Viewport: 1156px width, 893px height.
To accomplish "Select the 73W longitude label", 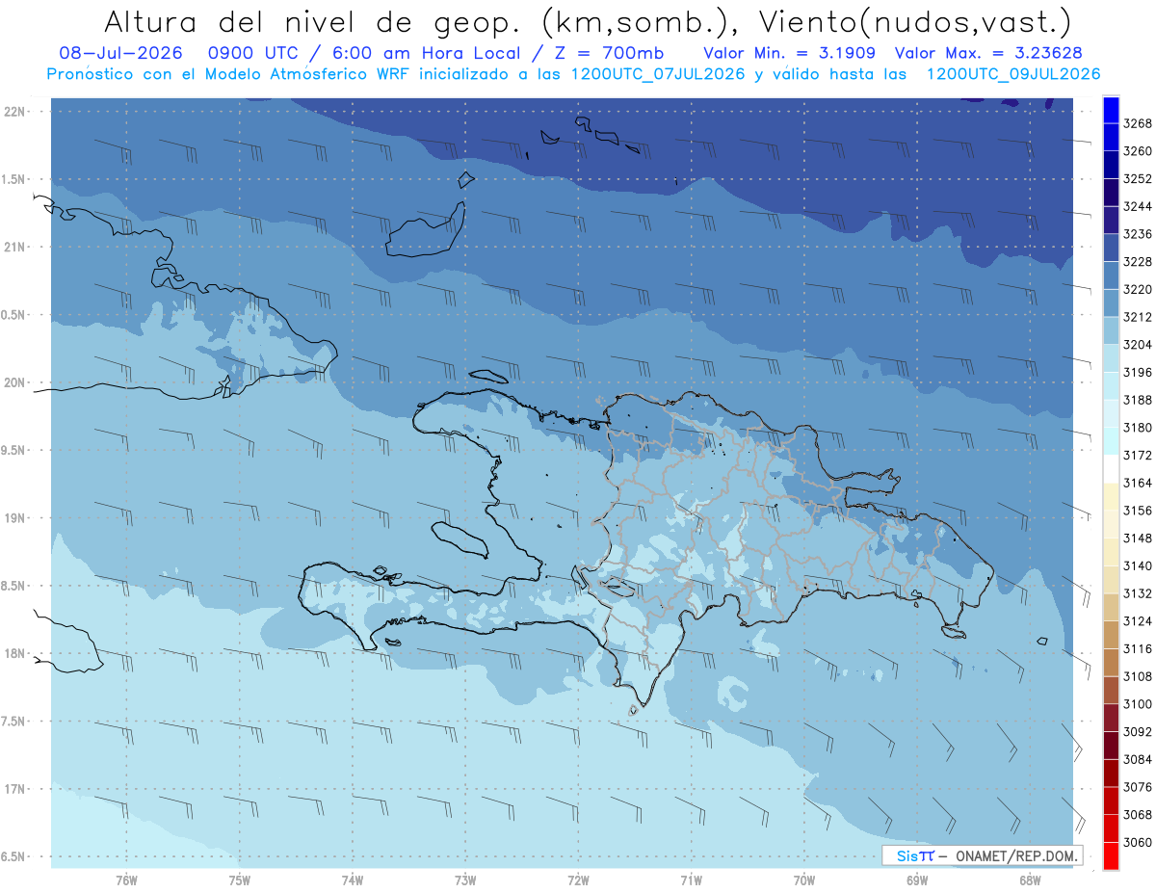I will pyautogui.click(x=465, y=880).
